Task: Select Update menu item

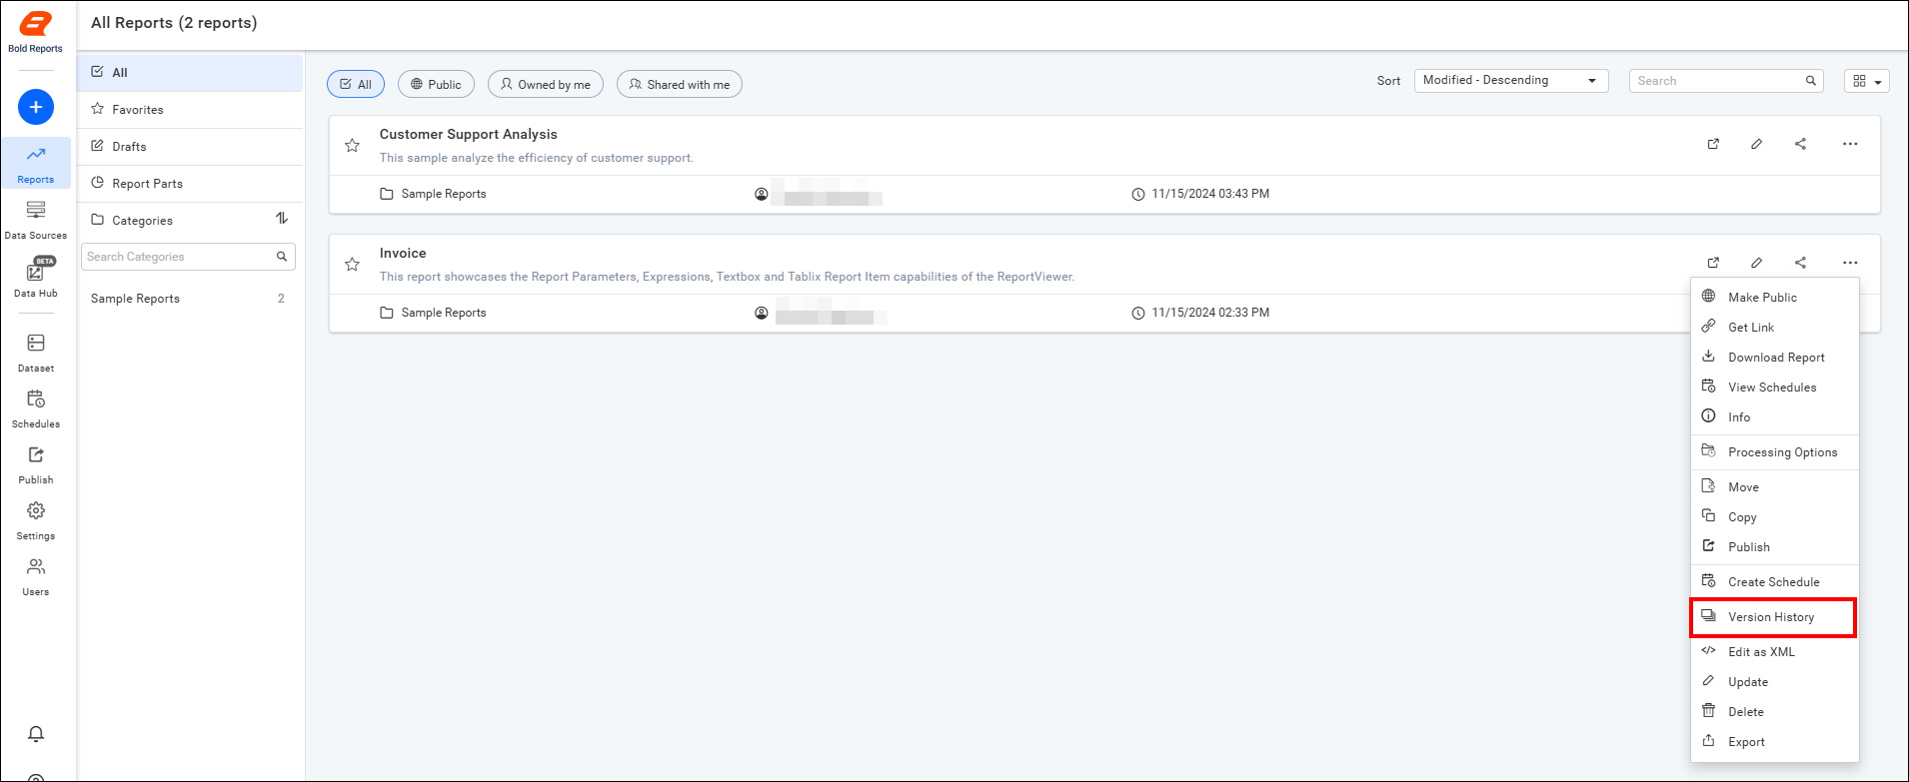Action: point(1774,682)
